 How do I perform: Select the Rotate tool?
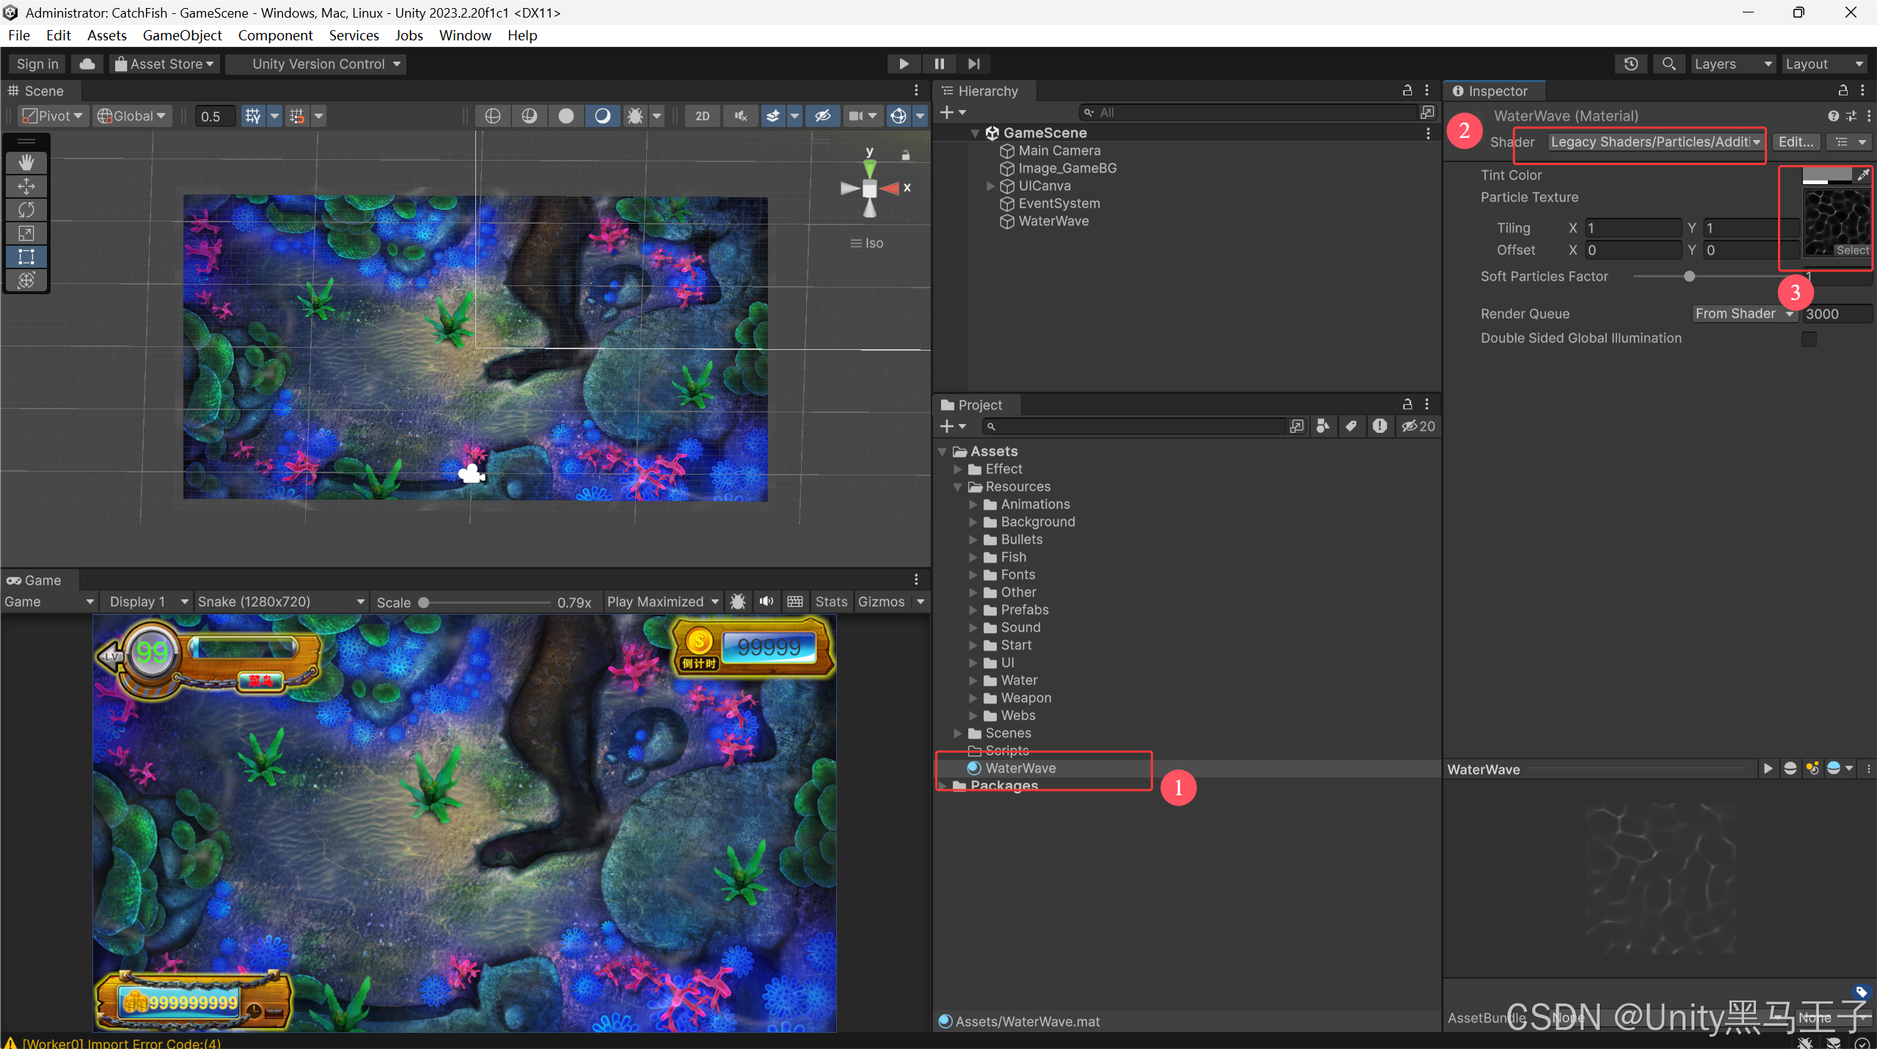pos(26,210)
